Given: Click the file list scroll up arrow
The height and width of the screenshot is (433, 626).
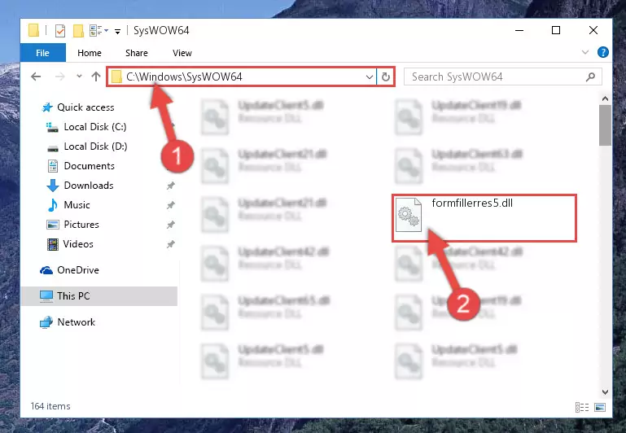Looking at the screenshot, I should coord(605,98).
